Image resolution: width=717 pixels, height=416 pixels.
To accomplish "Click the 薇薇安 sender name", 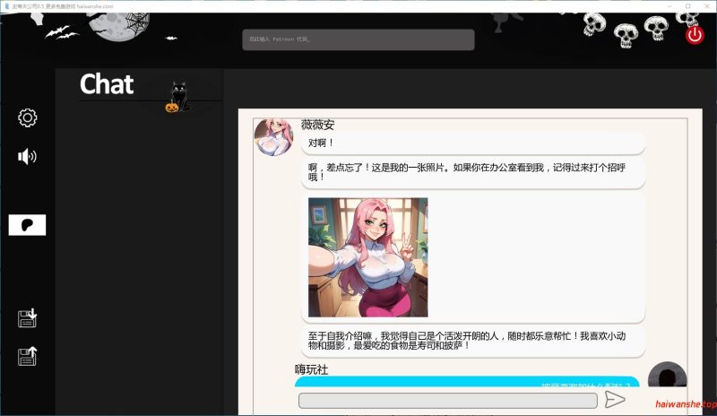I will click(x=318, y=125).
